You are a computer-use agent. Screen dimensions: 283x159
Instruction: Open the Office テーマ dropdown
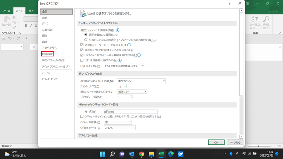click(120, 127)
